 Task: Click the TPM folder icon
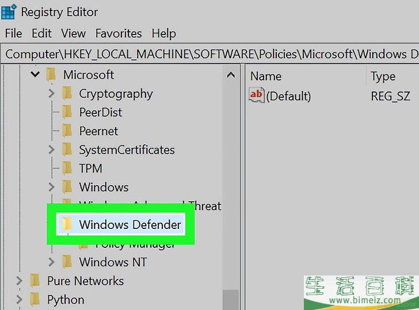click(x=67, y=168)
